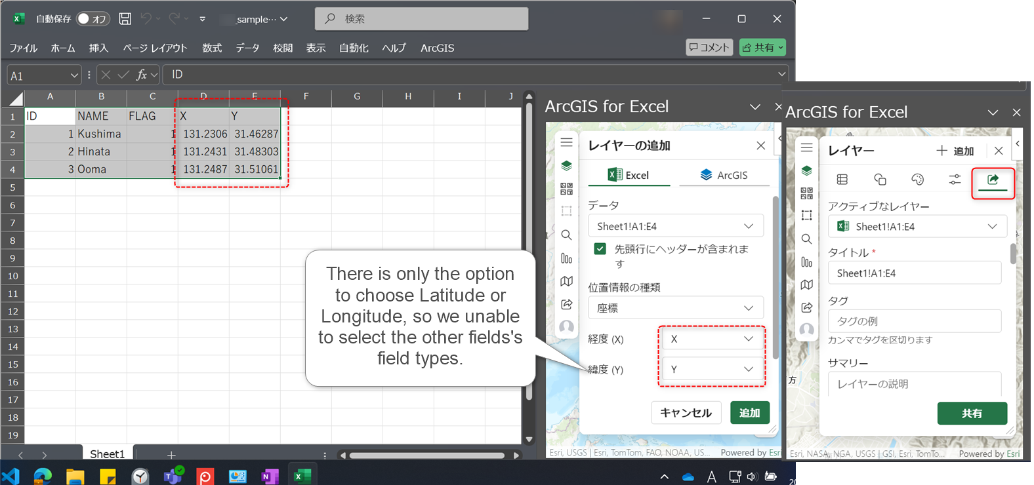Screen dimensions: 1034x485
Task: Click the キャンセル button in レイヤーの追加
Action: click(686, 413)
